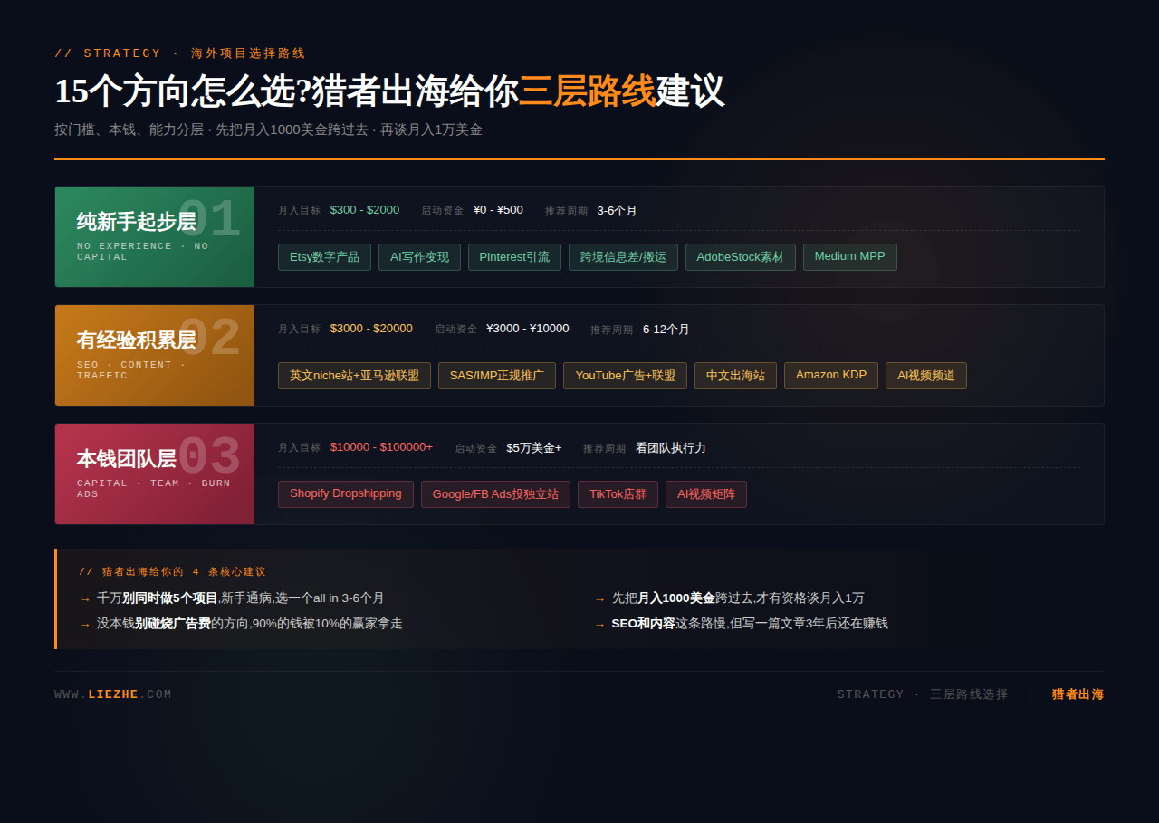
Task: Click the 看团队执行力 period value
Action: (x=671, y=448)
